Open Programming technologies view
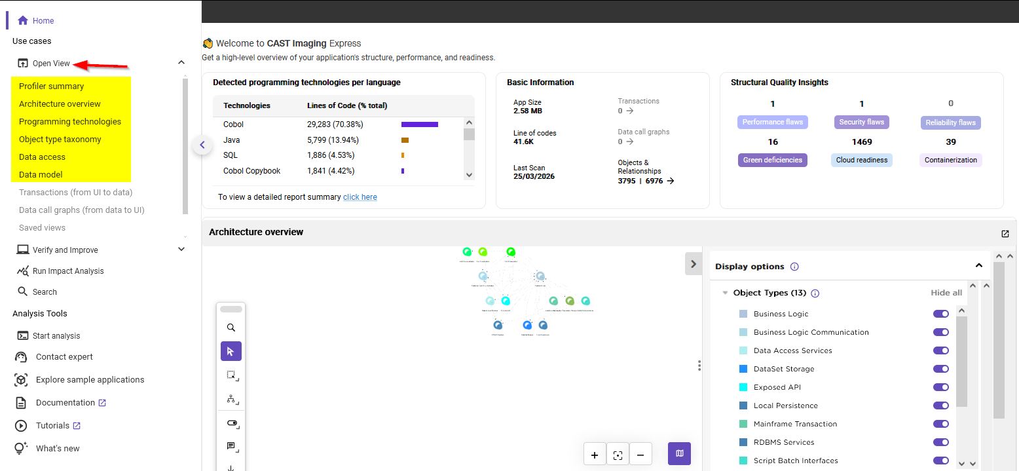Image resolution: width=1019 pixels, height=471 pixels. [x=70, y=121]
